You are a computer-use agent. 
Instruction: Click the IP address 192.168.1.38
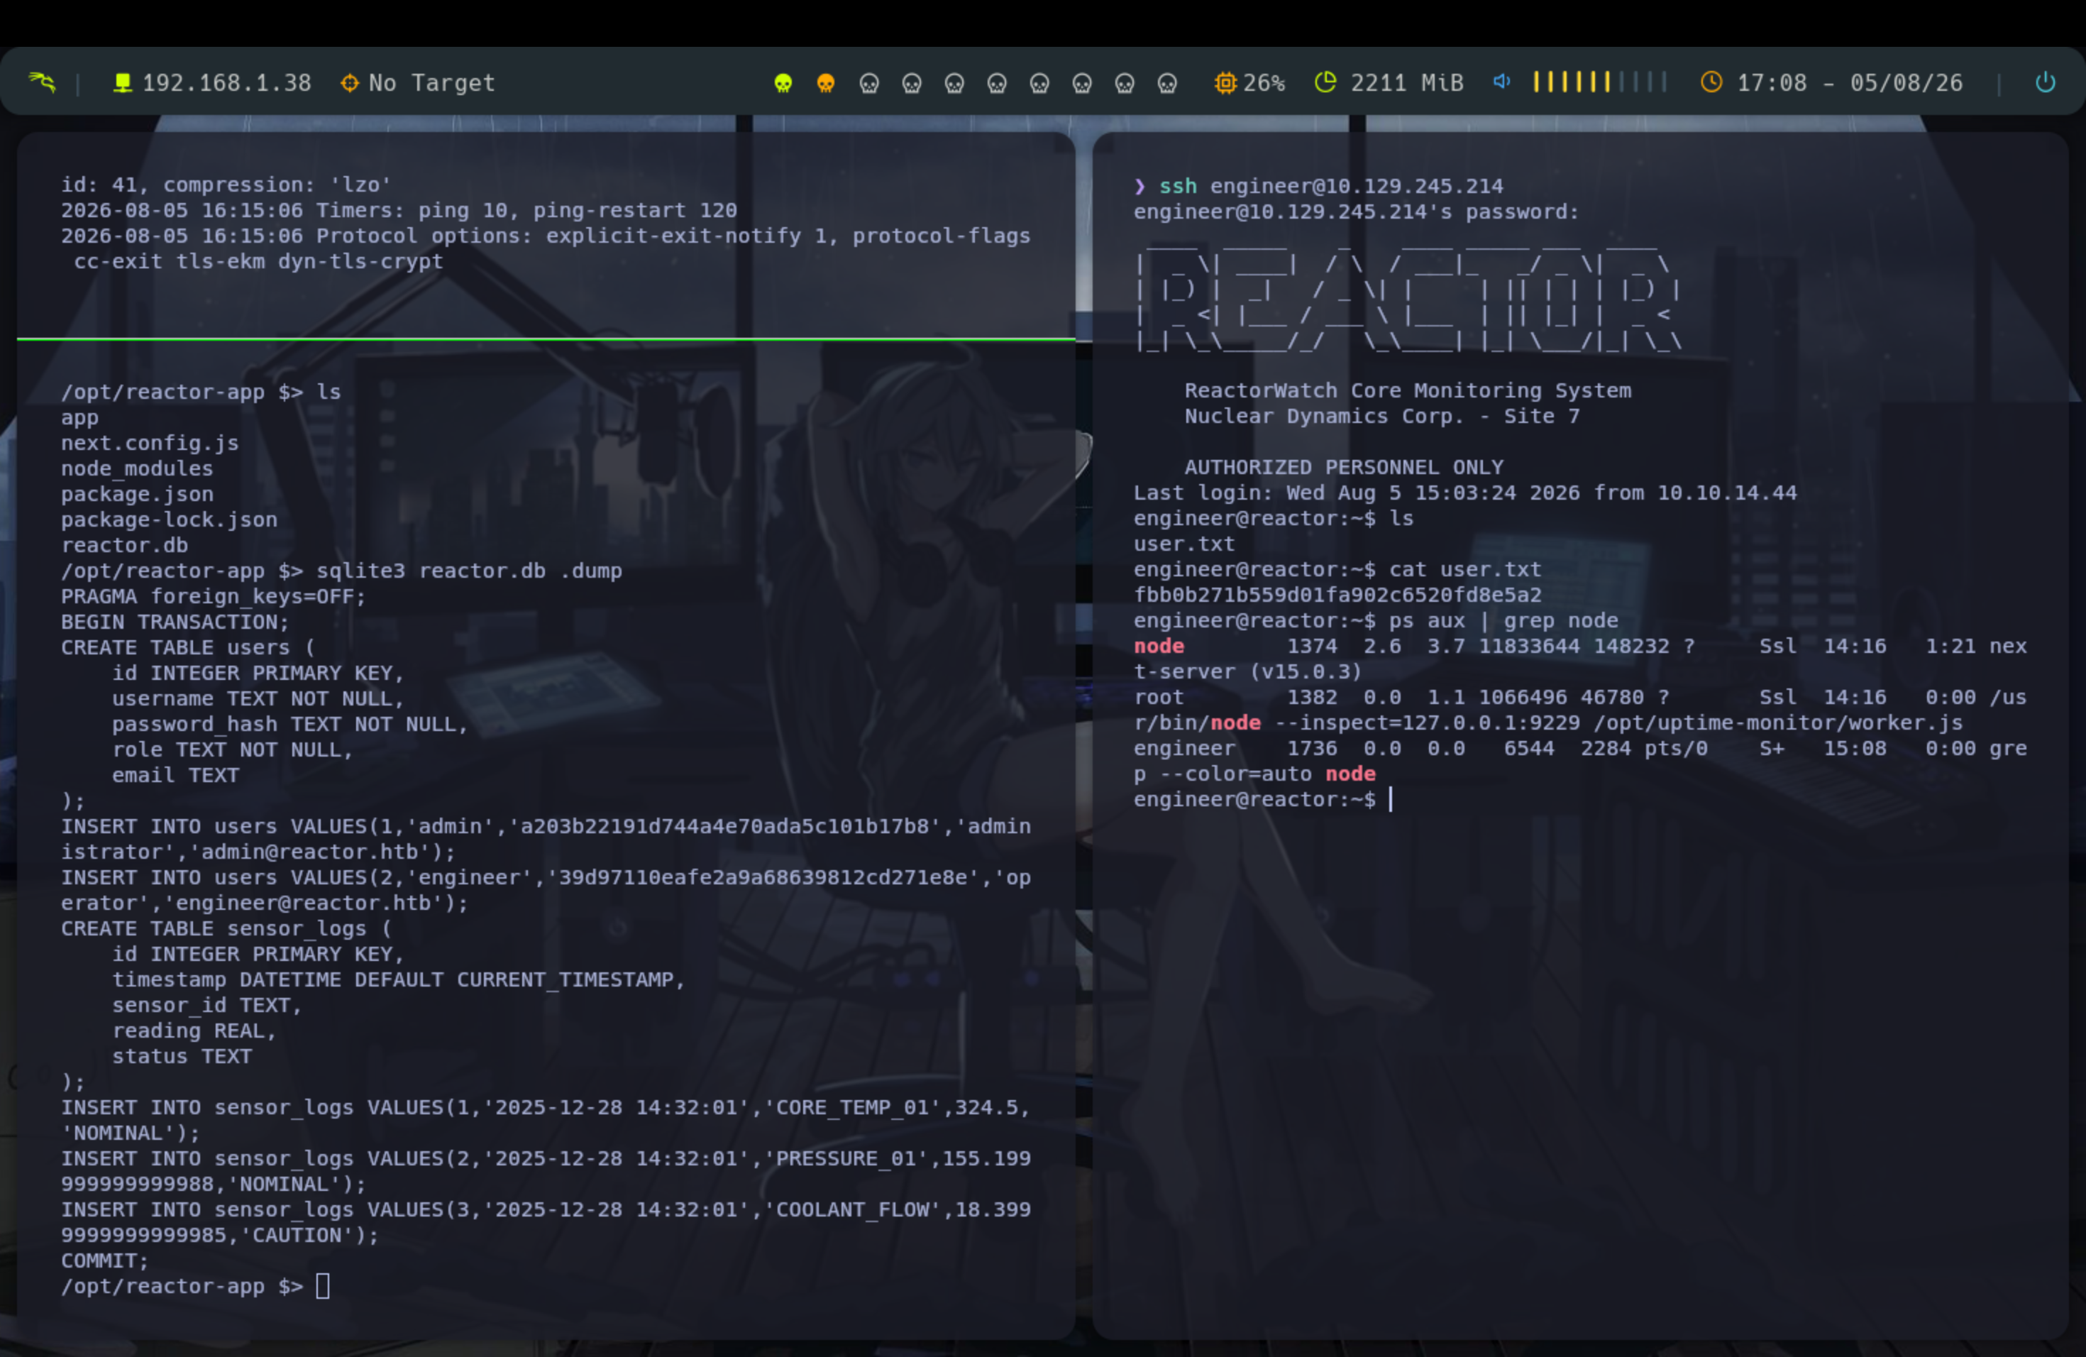pos(227,83)
